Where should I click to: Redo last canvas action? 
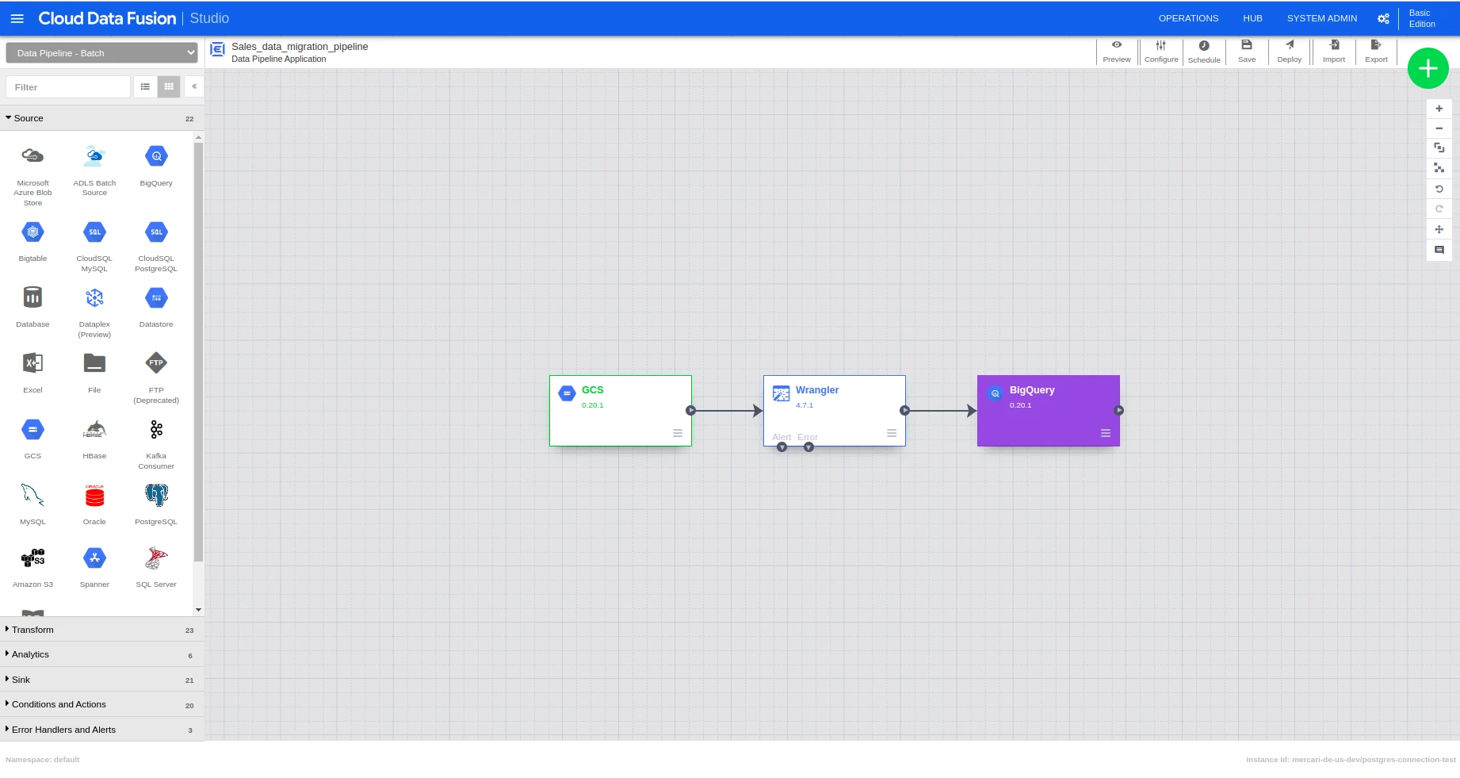(1439, 209)
